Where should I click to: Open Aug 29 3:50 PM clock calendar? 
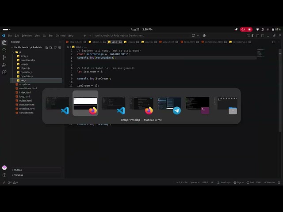[141, 30]
